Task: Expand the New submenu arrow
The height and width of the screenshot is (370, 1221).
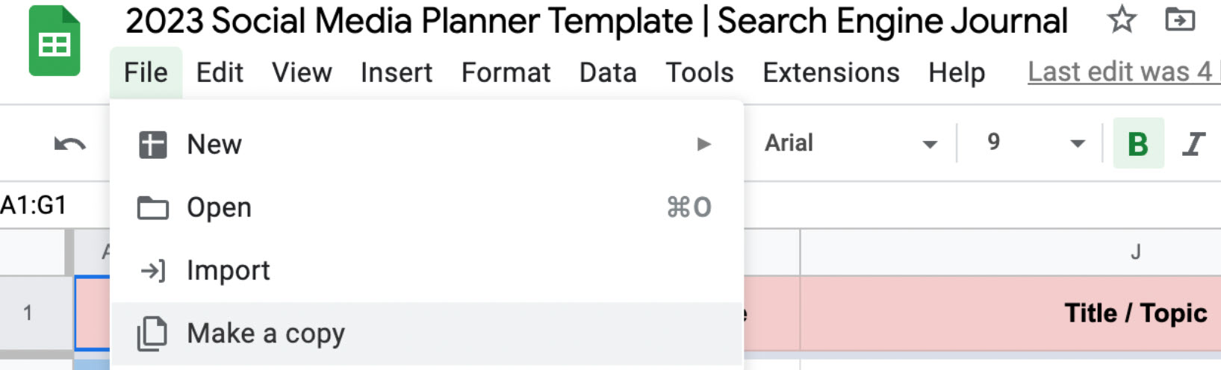Action: (x=703, y=144)
